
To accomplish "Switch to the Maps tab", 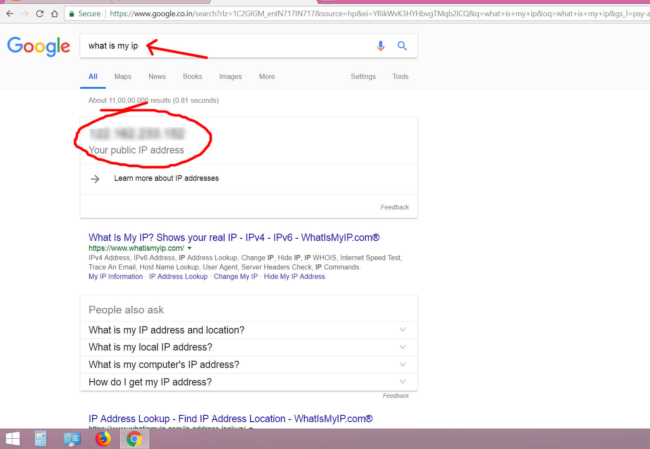I will tap(123, 76).
